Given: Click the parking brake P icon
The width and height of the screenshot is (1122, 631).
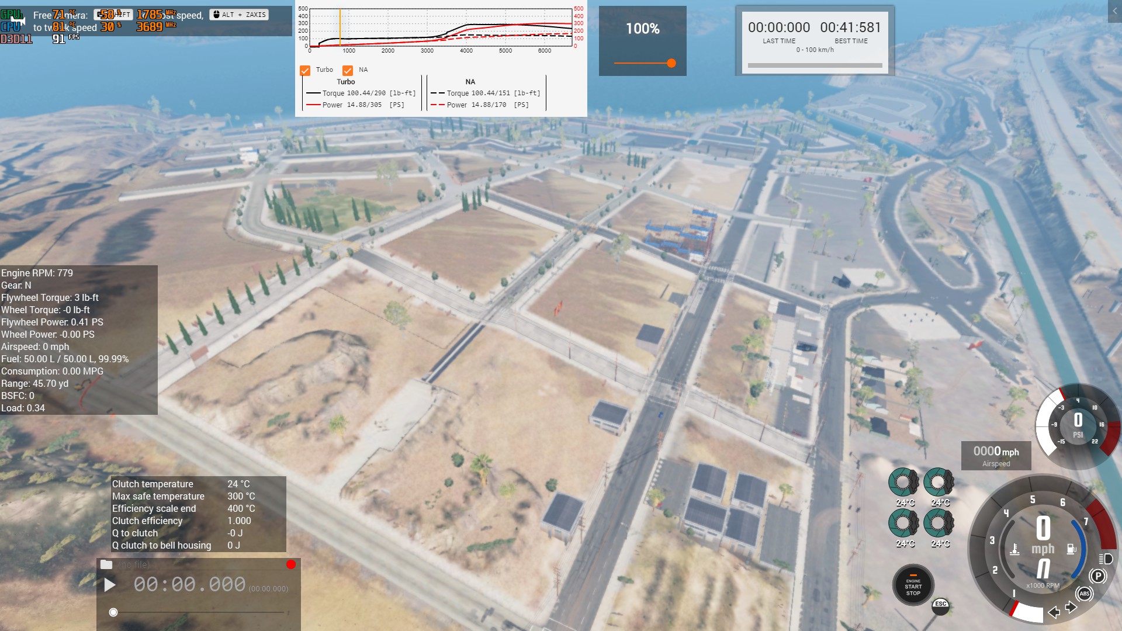Looking at the screenshot, I should 1098,576.
